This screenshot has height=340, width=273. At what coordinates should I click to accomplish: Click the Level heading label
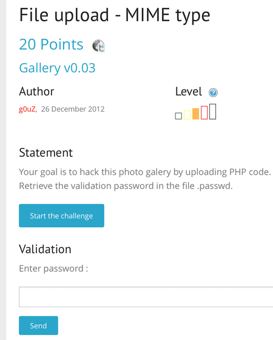tap(189, 92)
